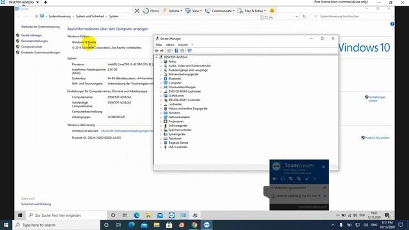Click the Systemsteuerung durchsuchen search field
This screenshot has height=230, width=409.
coord(351,17)
